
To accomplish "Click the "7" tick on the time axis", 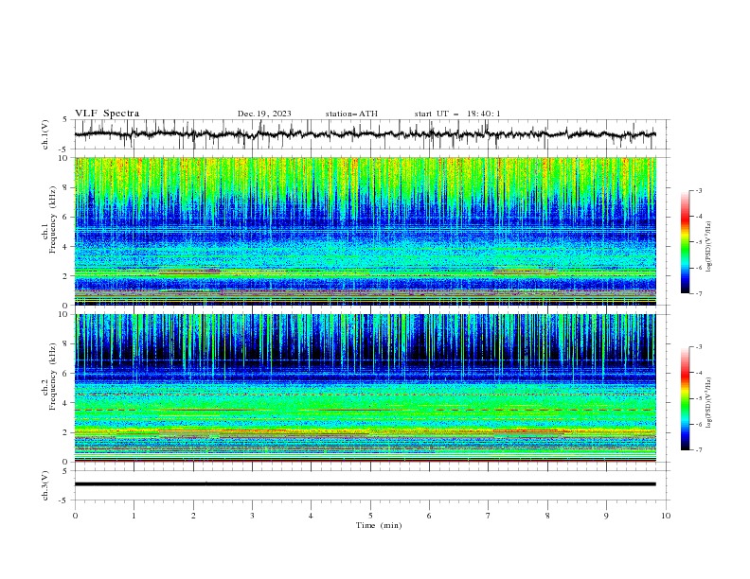I will (x=489, y=516).
